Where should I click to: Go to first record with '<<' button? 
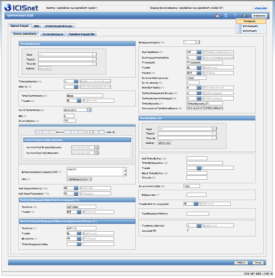39,132
